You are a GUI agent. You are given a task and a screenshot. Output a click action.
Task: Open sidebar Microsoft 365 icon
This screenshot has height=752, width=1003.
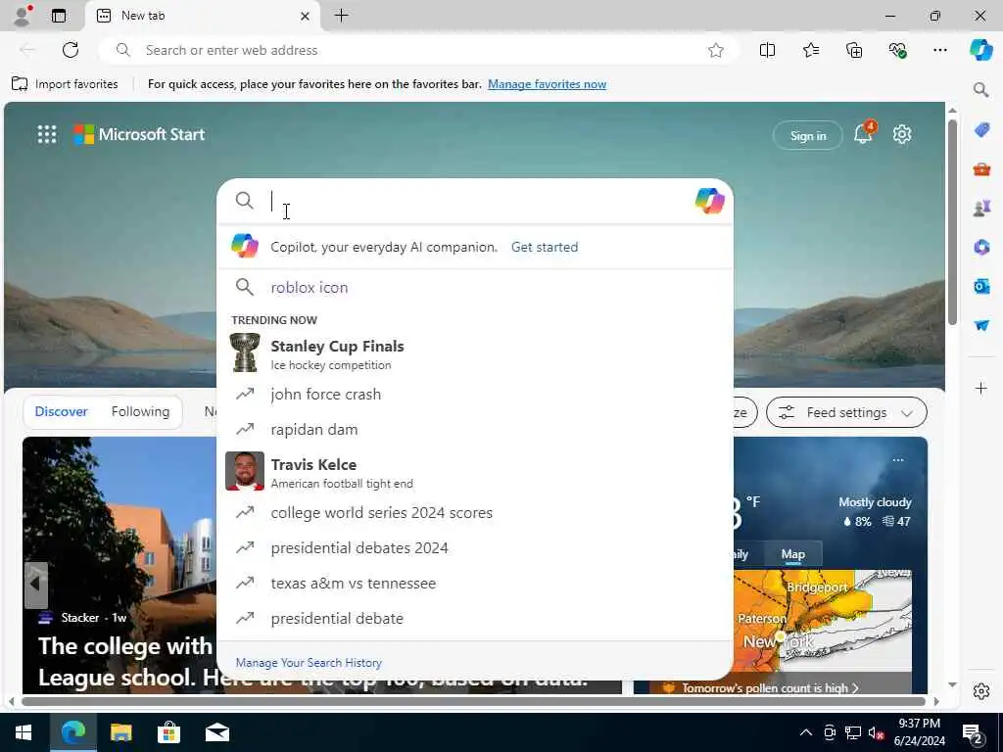981,247
